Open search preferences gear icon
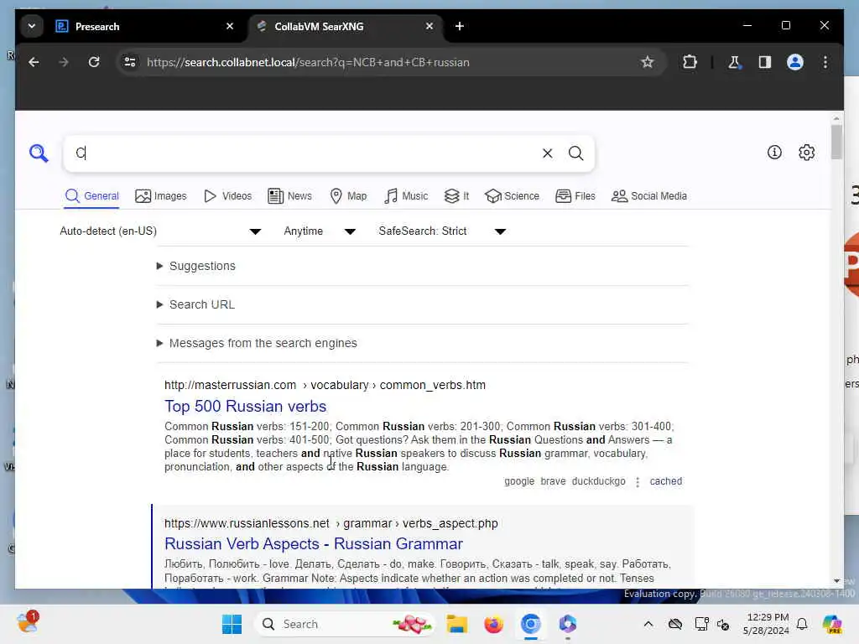 click(x=806, y=153)
